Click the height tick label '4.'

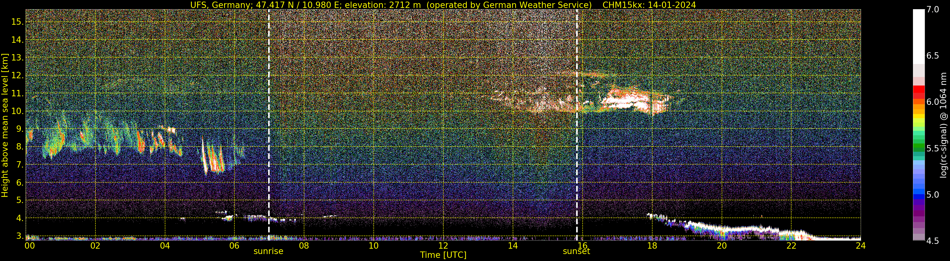pyautogui.click(x=19, y=218)
